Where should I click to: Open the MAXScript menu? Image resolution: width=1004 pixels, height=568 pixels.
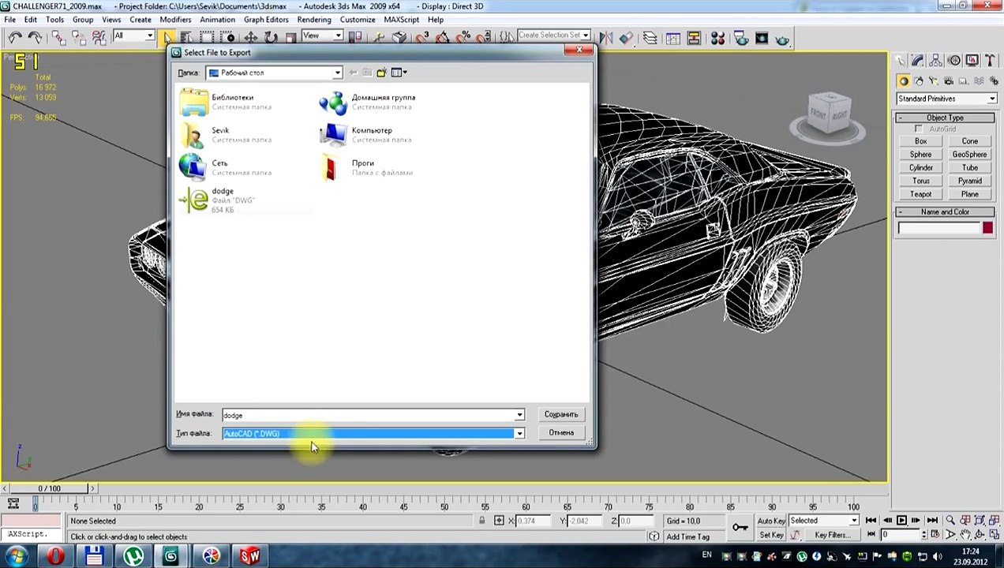click(402, 20)
